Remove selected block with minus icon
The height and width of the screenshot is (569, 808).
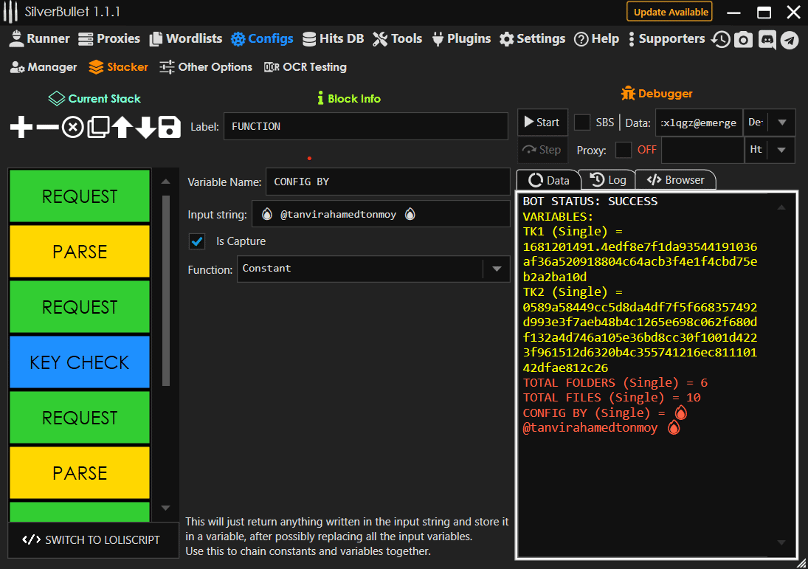point(47,127)
